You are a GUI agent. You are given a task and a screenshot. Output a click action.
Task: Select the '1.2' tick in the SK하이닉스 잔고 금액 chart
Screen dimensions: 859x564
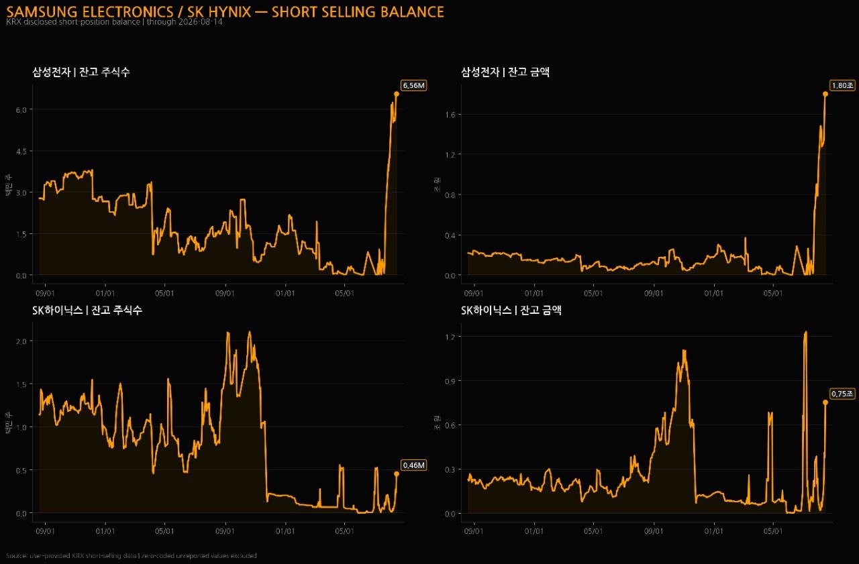tap(452, 337)
